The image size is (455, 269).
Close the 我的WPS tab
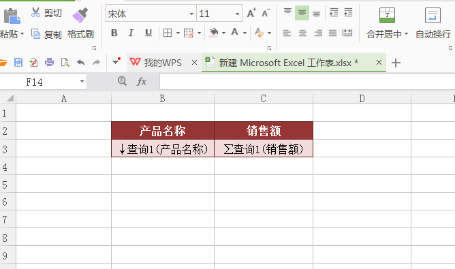[x=194, y=63]
